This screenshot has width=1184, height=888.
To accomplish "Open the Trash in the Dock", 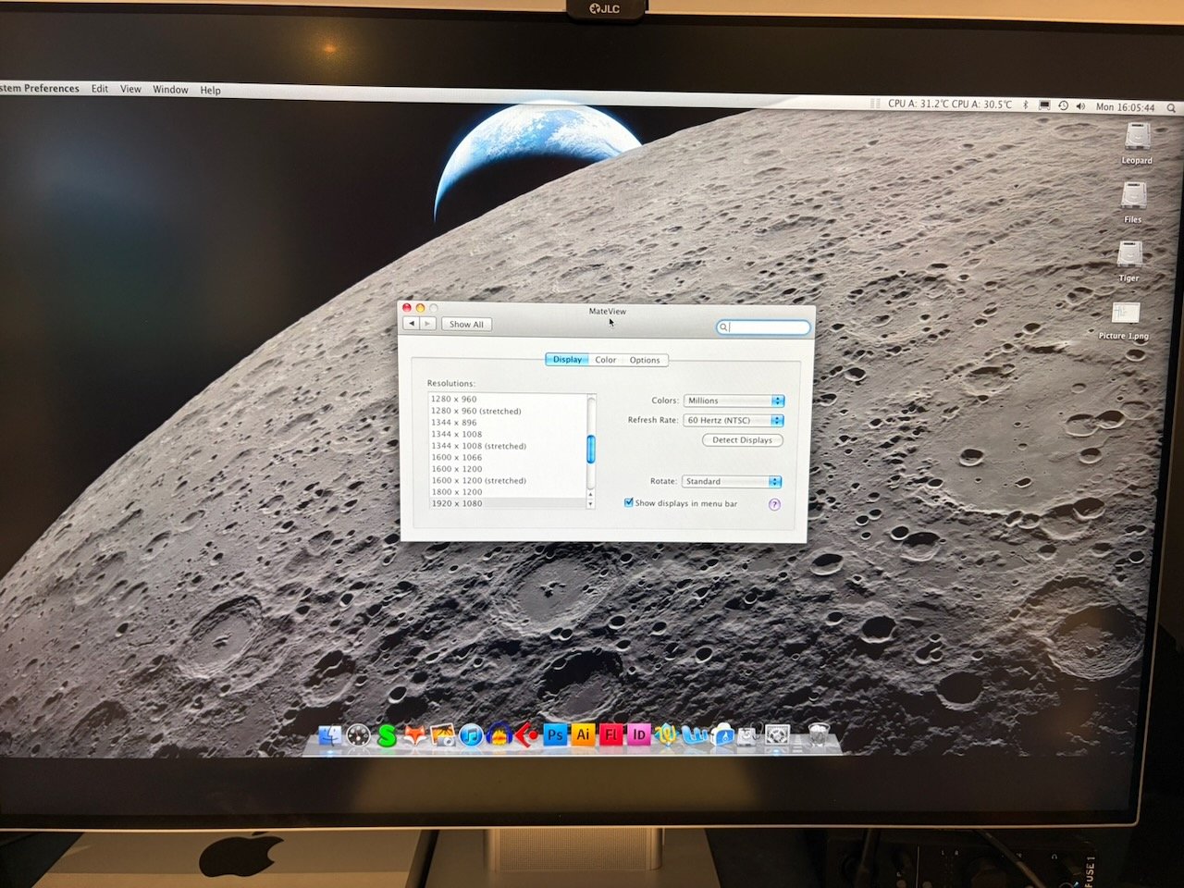I will pyautogui.click(x=819, y=735).
